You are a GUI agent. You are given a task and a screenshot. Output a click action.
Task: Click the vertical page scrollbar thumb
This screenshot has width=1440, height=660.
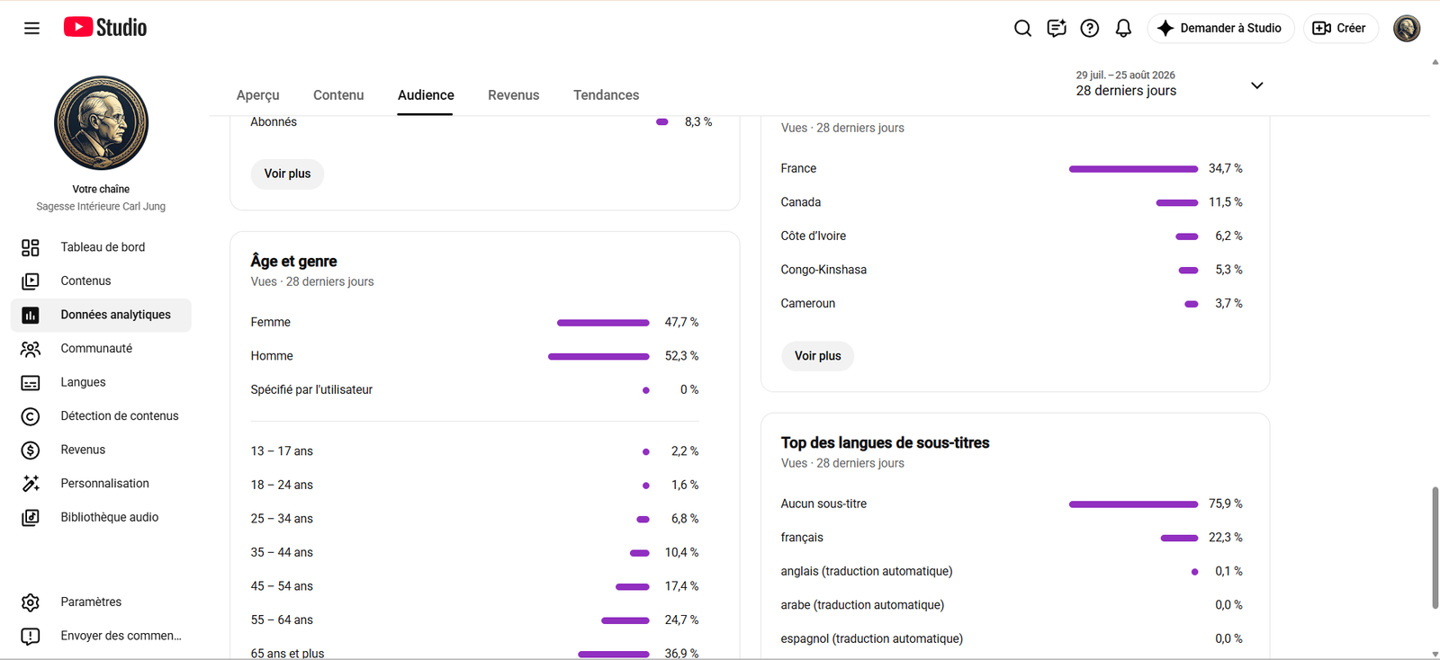1435,549
